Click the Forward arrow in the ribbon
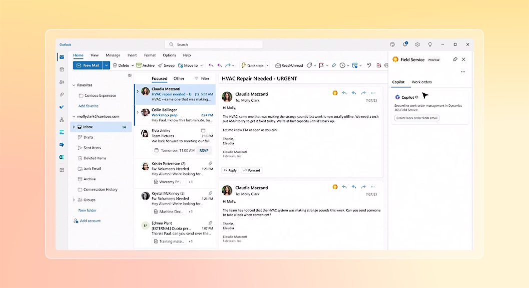Screen dimensions: 529x288 pyautogui.click(x=228, y=65)
